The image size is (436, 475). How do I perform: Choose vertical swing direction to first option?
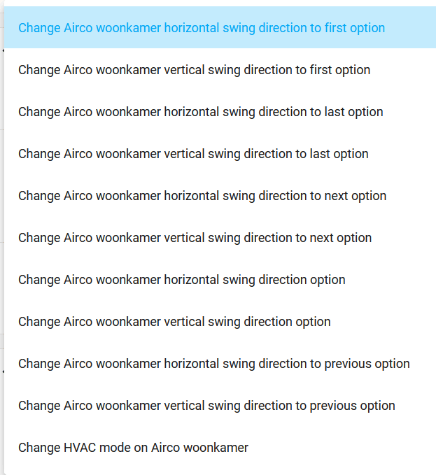pos(220,70)
